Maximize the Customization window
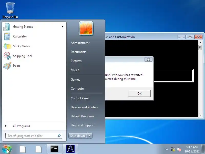The height and width of the screenshot is (154, 205). coord(190,37)
